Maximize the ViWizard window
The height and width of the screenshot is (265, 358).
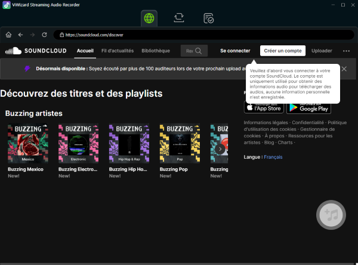point(343,5)
